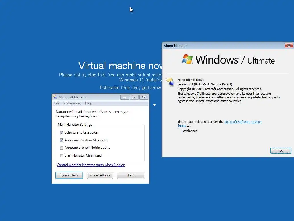Open the Help menu in Narrator
Screen dimensions: 294x221
point(88,103)
